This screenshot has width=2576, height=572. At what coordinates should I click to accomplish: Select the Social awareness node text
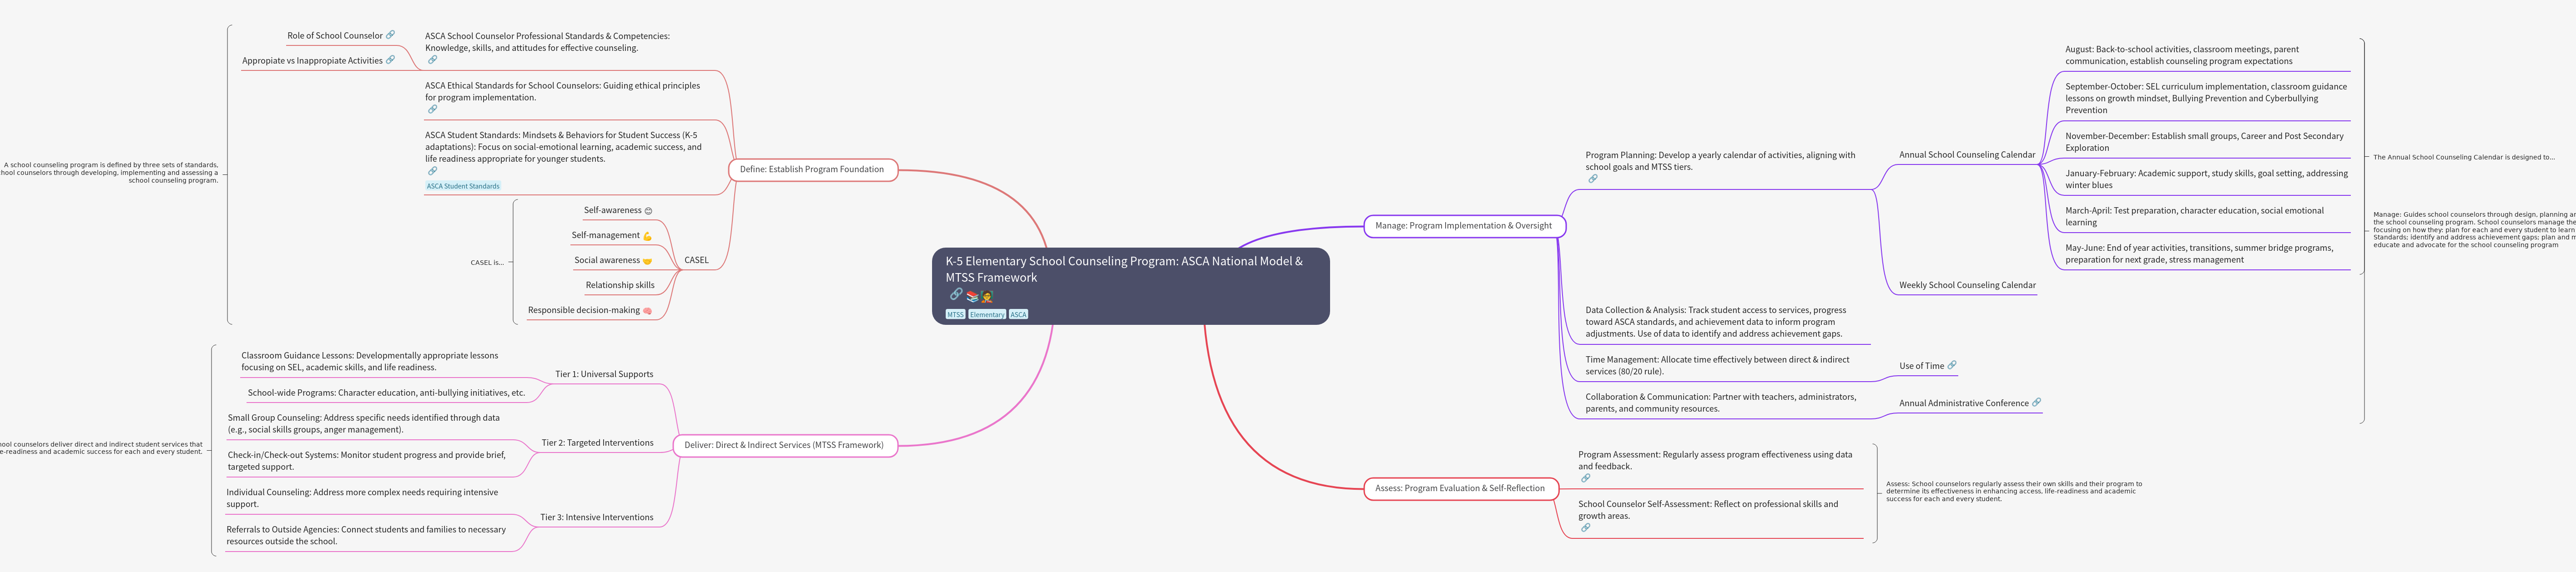coord(606,260)
